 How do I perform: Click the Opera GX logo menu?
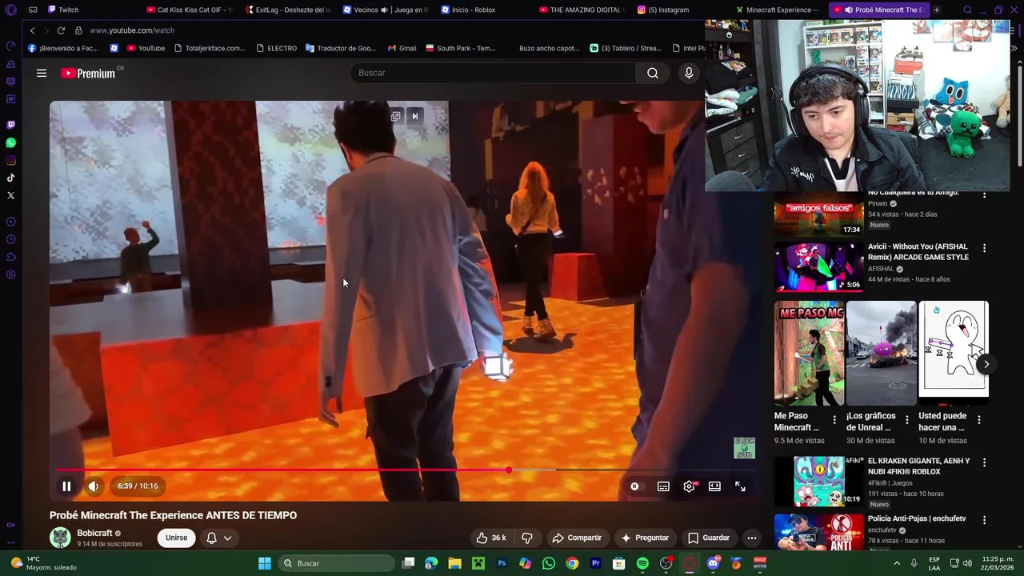coord(10,10)
